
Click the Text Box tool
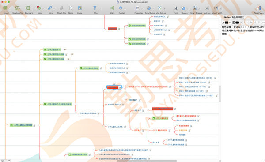point(207,8)
